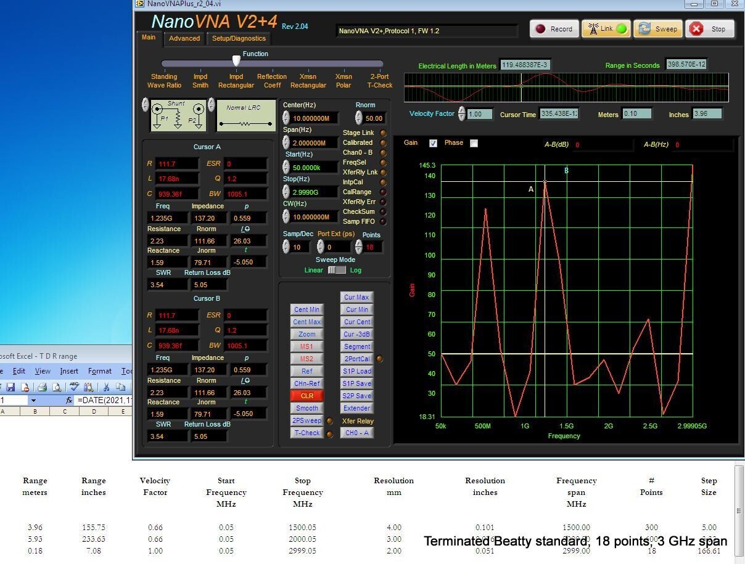Step the Span(Hz) value
Screen dimensions: 745x564
tap(286, 142)
